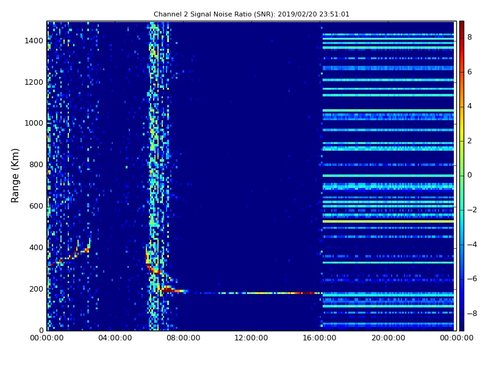Click the colorbar label 6
Viewport: 488px width, 366px height.
tap(470, 72)
